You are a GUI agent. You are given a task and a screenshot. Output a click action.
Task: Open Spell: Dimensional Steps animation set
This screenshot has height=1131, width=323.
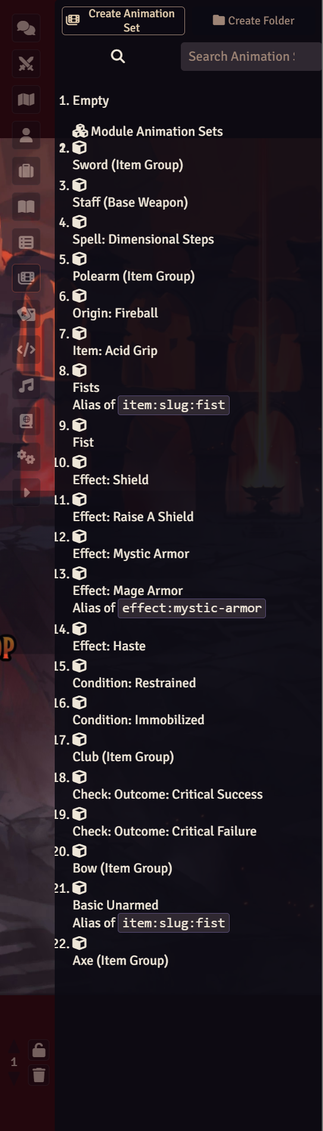(143, 239)
